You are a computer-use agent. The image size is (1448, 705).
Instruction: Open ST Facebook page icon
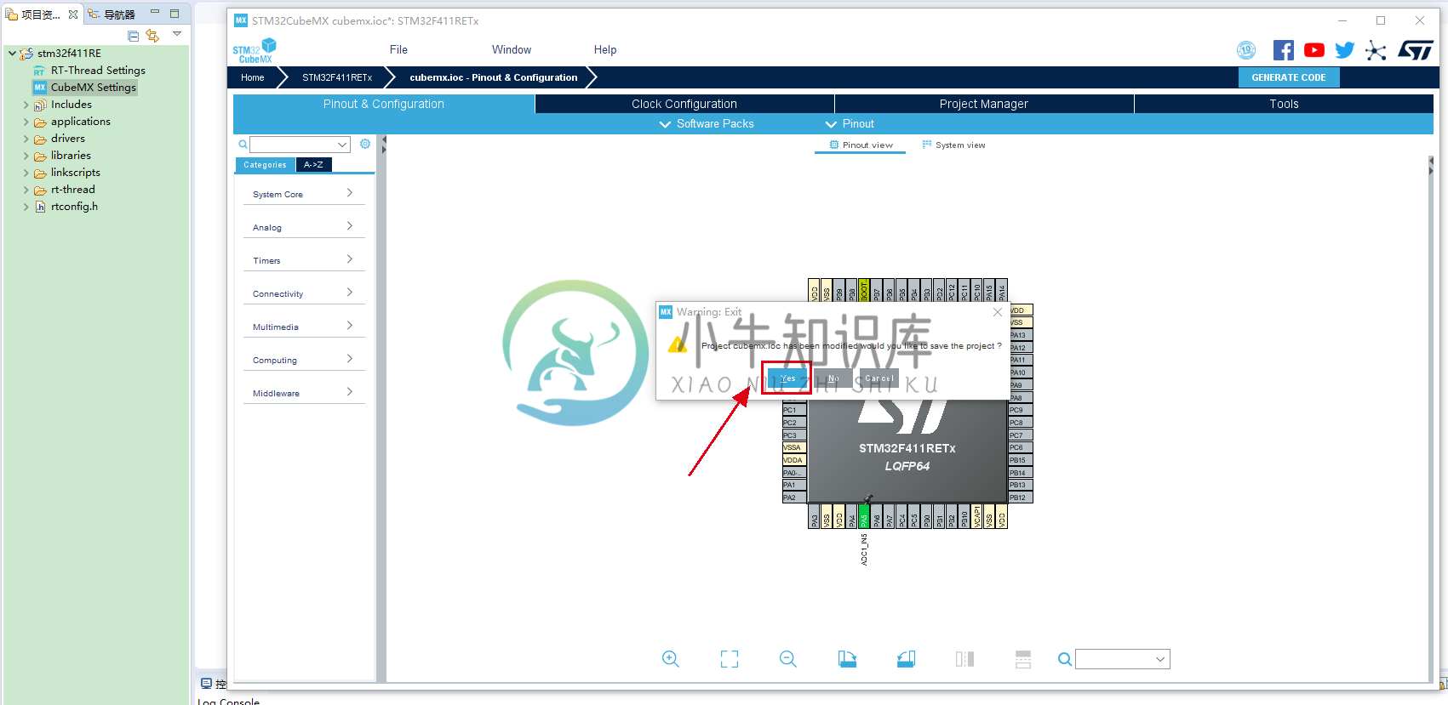[x=1284, y=50]
